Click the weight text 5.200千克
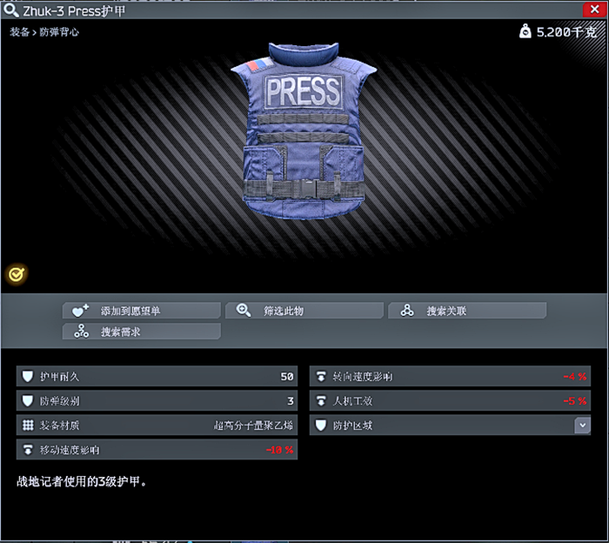 pyautogui.click(x=566, y=32)
